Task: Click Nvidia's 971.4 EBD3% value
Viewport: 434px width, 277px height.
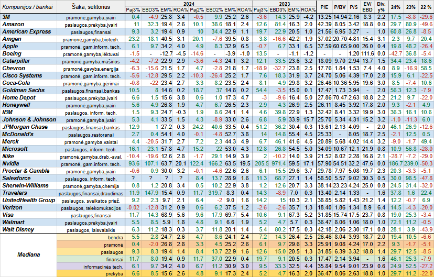Action: pyautogui.click(x=278, y=164)
